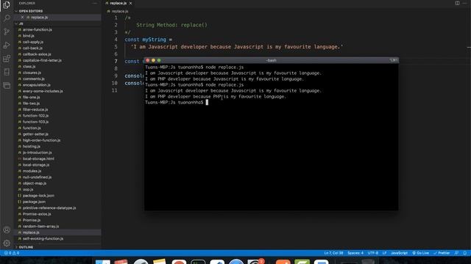Open closures.js file

tap(32, 73)
